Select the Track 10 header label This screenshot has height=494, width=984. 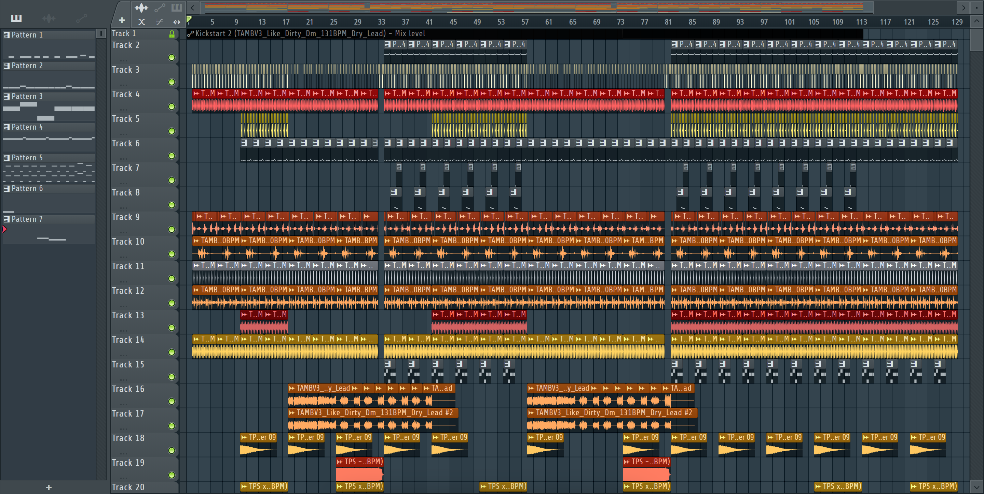[x=128, y=242]
